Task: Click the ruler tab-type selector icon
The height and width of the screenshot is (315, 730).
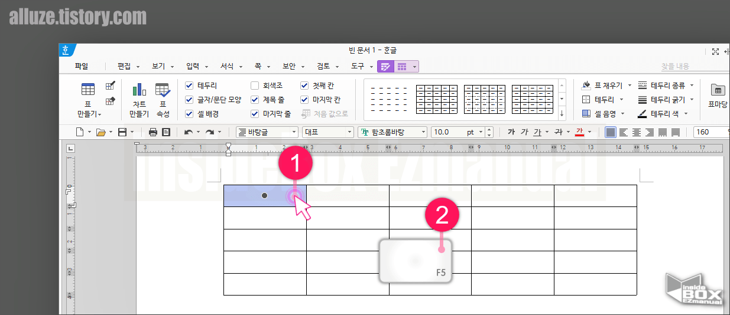Action: click(x=70, y=148)
